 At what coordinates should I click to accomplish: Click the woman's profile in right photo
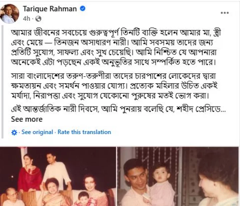[x=218, y=181]
